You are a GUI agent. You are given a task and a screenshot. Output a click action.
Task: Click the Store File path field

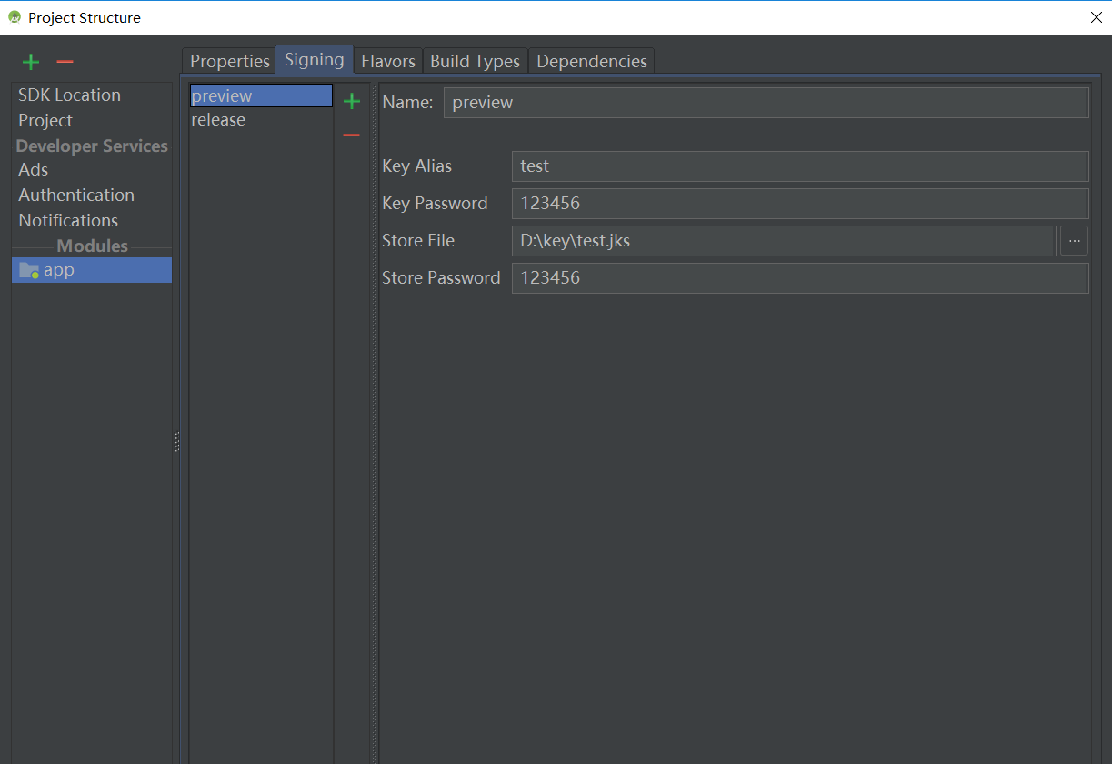pos(784,241)
